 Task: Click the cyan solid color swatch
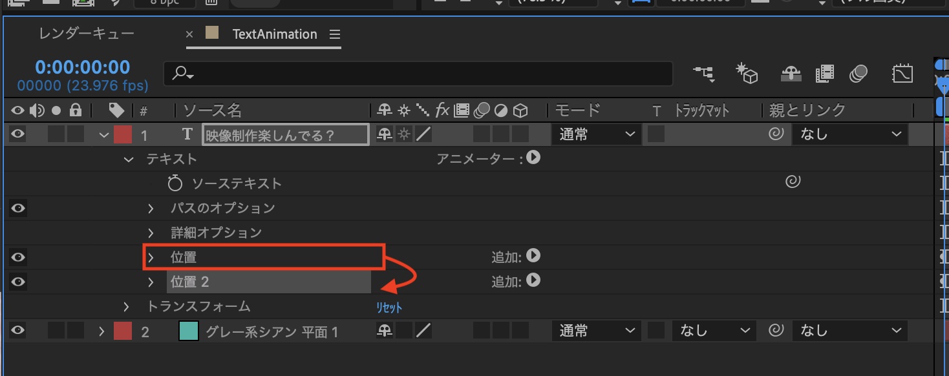tap(188, 331)
